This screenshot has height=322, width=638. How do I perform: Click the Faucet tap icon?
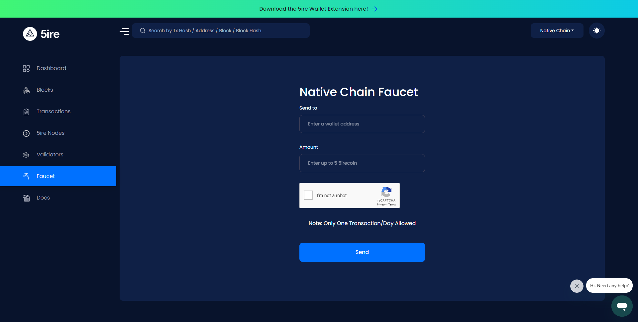click(26, 176)
